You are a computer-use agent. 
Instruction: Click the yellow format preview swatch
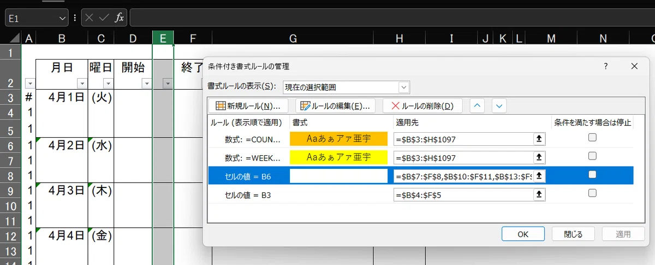[x=338, y=158]
